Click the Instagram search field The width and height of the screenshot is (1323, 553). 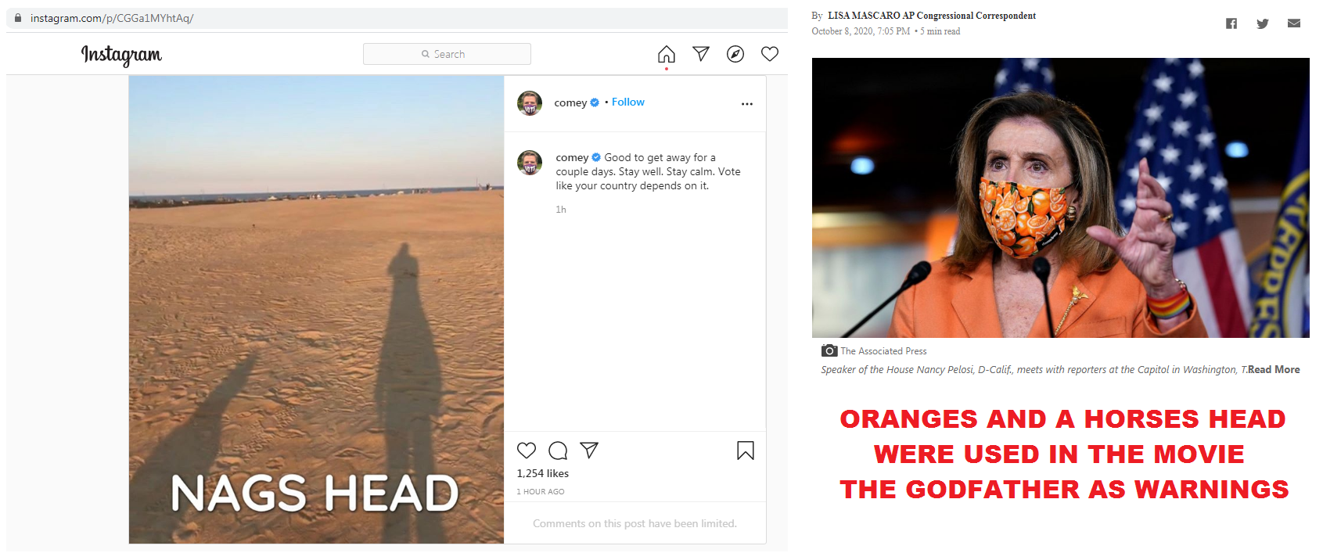[x=447, y=54]
